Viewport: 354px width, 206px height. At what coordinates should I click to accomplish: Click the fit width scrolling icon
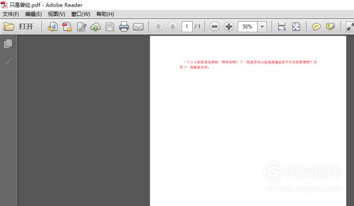click(x=282, y=27)
